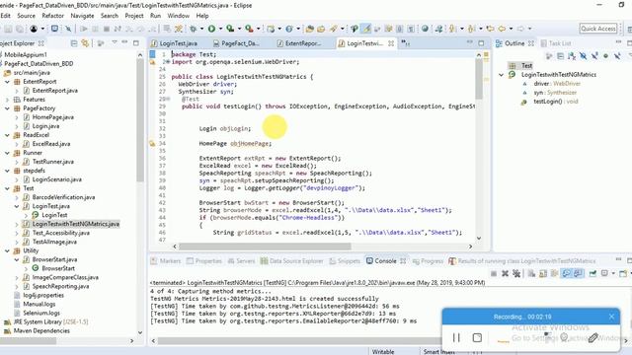Open the Refactor menu
The width and height of the screenshot is (632, 355).
coord(52,16)
